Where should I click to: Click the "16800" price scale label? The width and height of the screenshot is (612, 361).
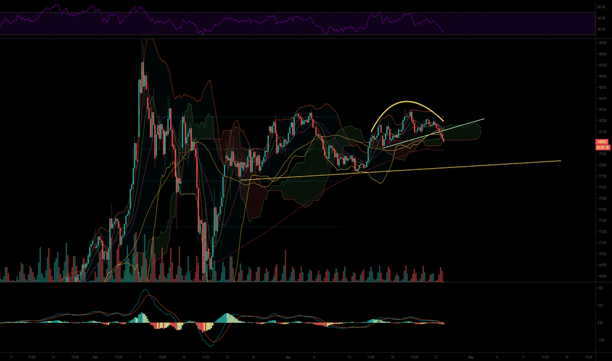(x=602, y=276)
